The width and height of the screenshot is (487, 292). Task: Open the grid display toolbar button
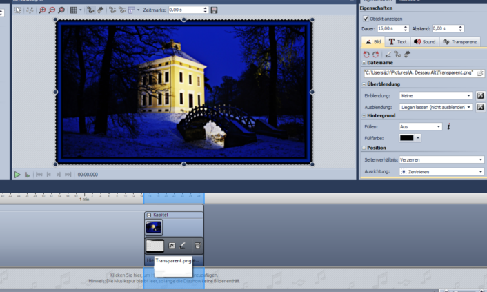coord(75,10)
